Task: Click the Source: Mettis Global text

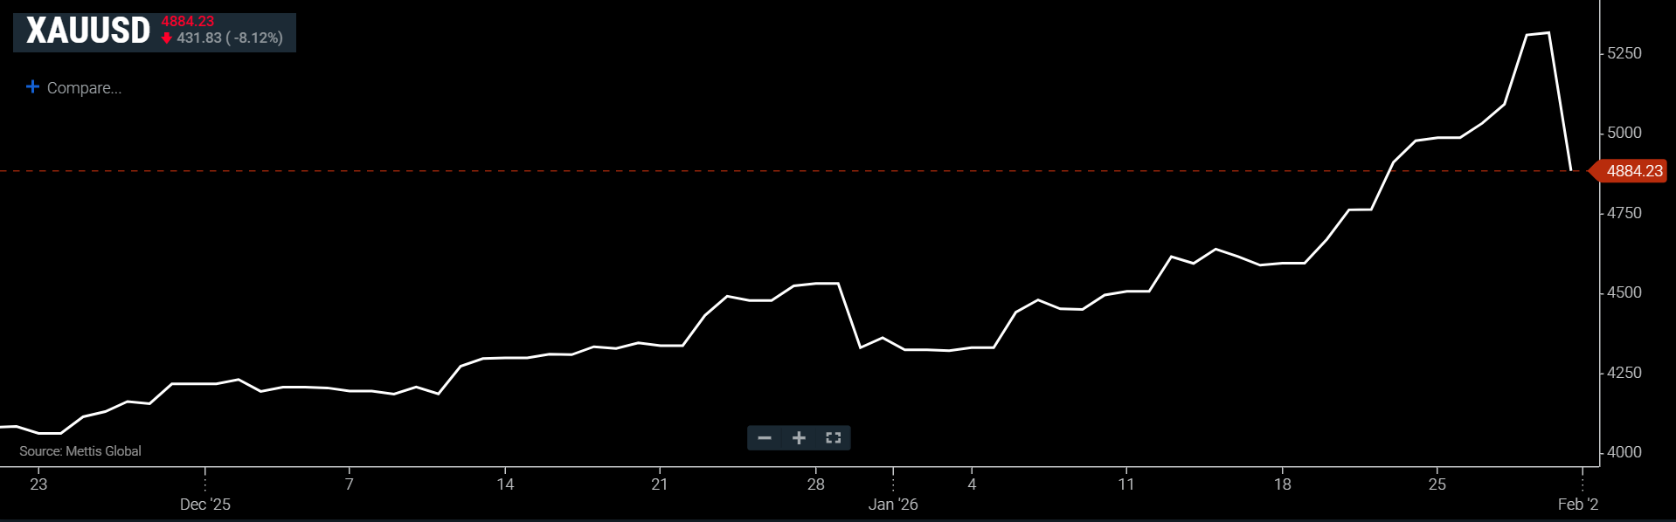Action: [x=80, y=451]
